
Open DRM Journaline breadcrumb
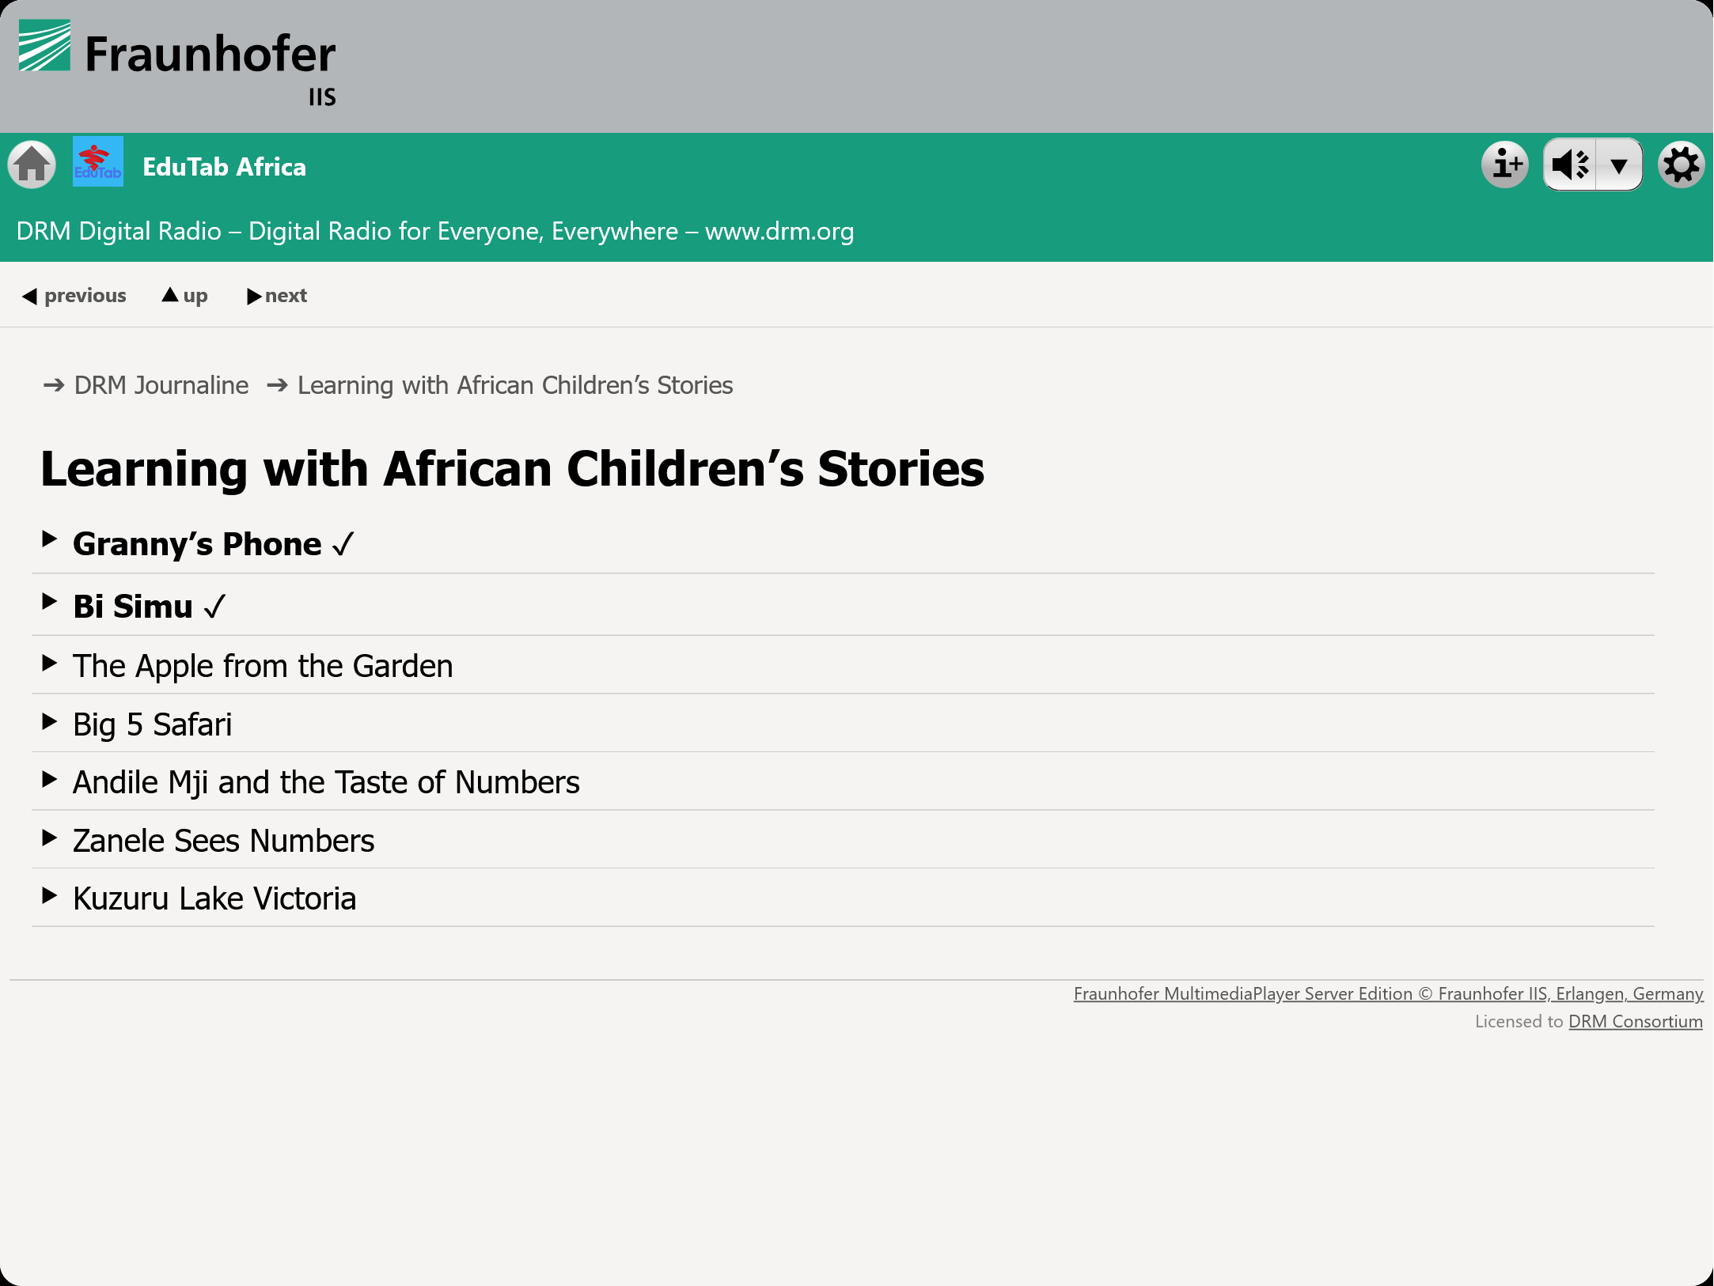pyautogui.click(x=161, y=385)
